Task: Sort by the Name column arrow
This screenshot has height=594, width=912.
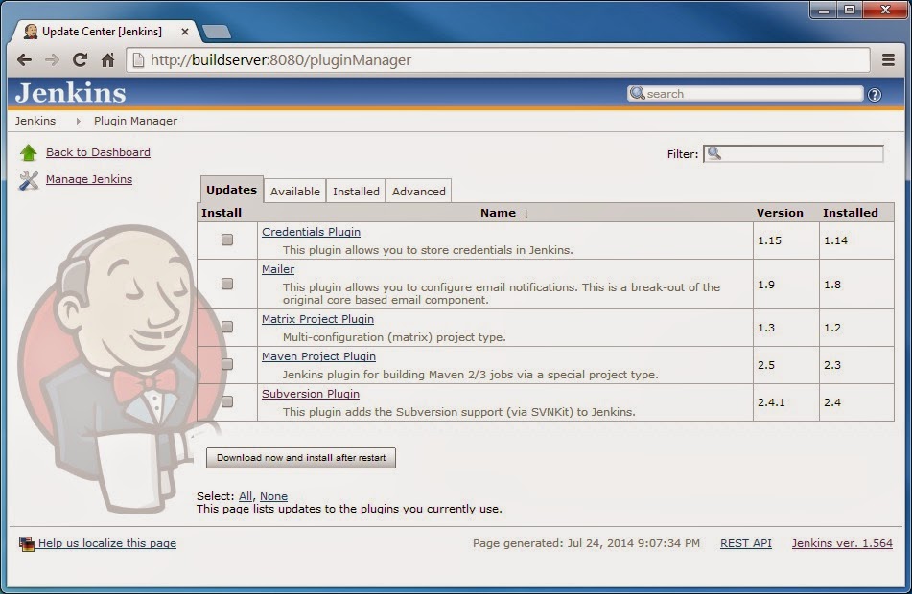Action: tap(526, 214)
